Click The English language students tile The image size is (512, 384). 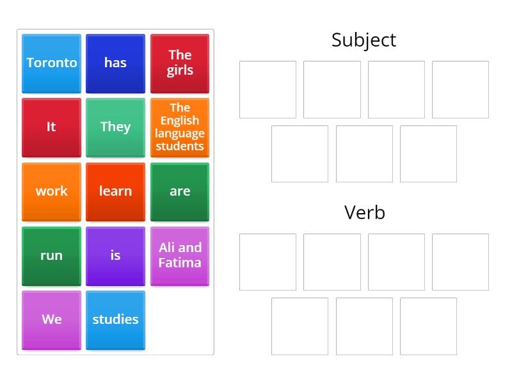point(180,127)
